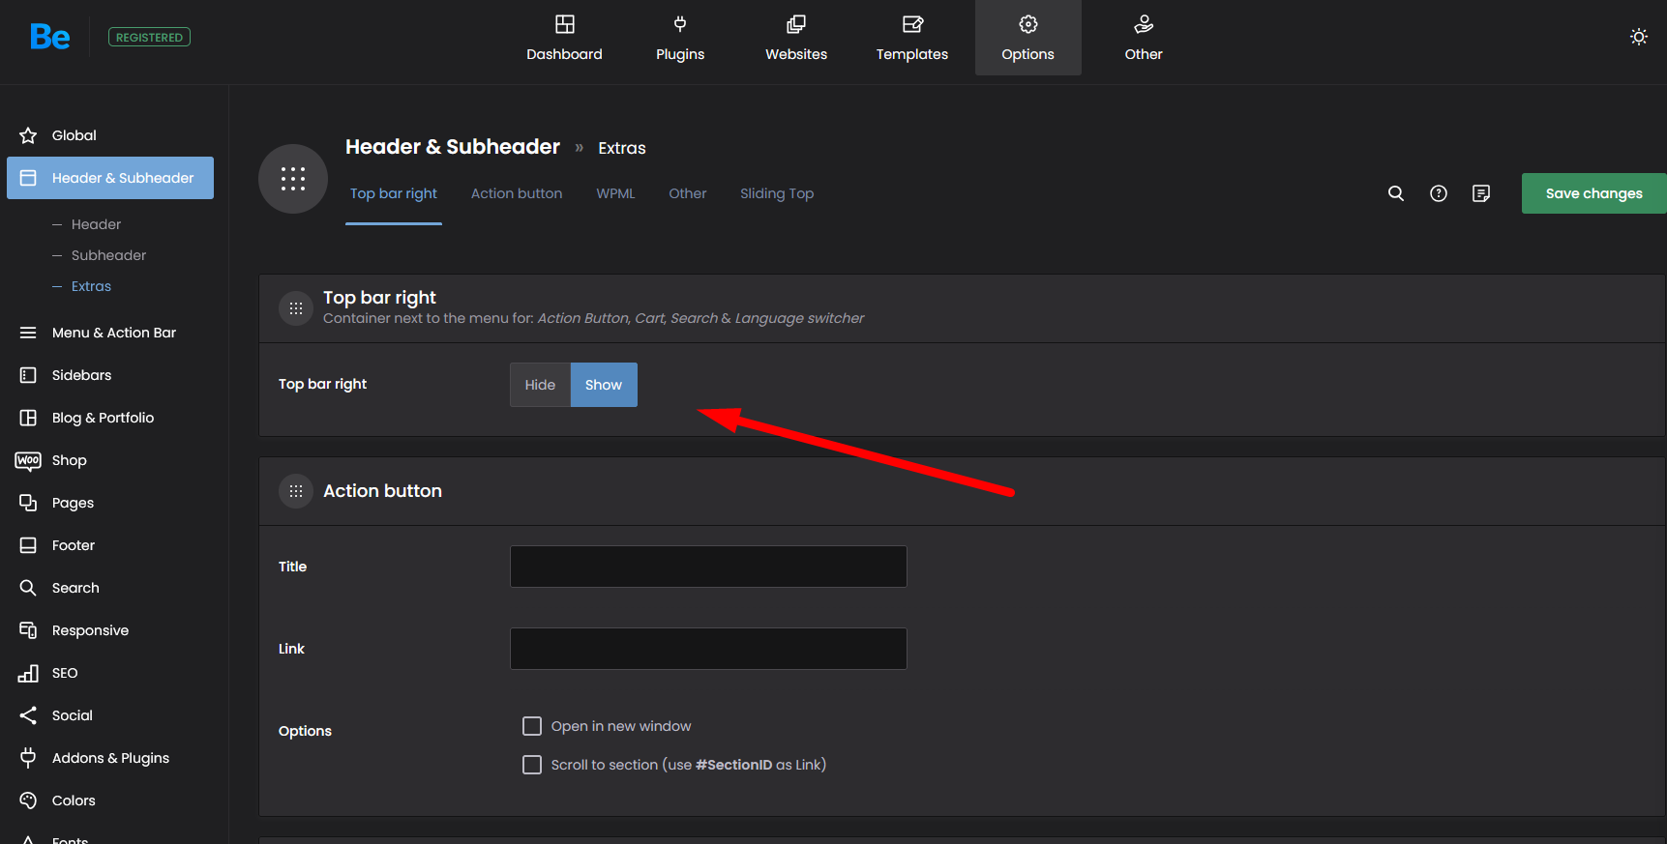Enable Open in new window checkbox
The height and width of the screenshot is (844, 1667).
(532, 726)
